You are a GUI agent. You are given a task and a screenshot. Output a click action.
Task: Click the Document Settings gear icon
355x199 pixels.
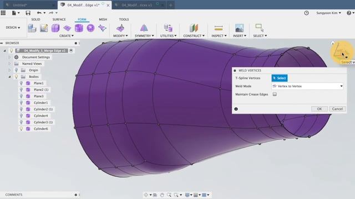coord(16,57)
